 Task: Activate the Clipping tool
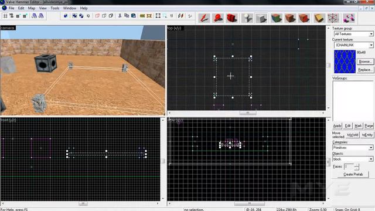tap(319, 18)
